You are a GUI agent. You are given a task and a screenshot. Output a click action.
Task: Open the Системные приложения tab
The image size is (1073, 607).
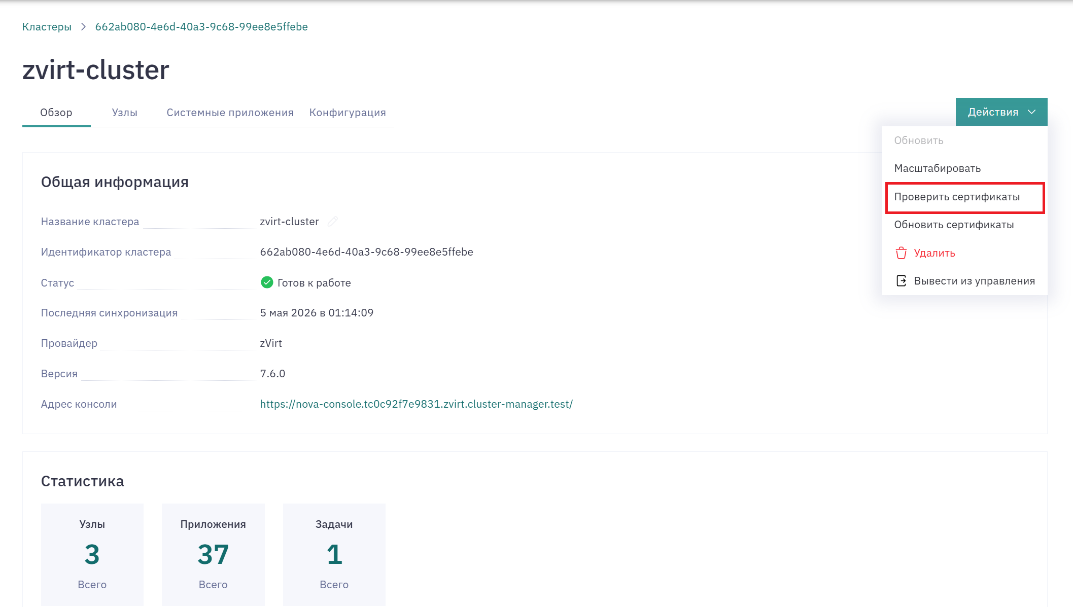230,113
